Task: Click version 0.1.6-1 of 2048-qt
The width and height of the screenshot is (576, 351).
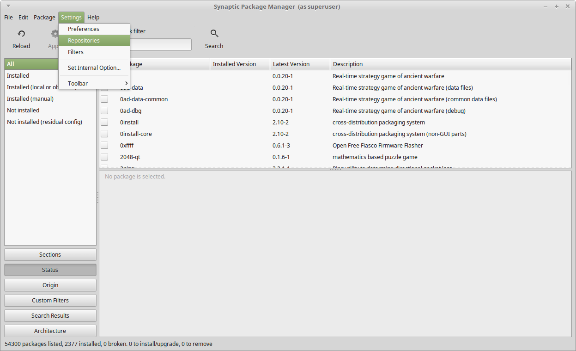Action: point(281,157)
